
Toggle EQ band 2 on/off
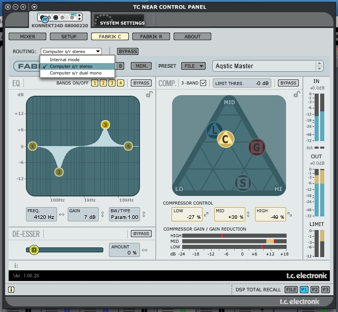[103, 83]
